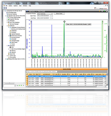The width and height of the screenshot is (111, 116).
Task: Open the CPU hardware node
Action: (x=12, y=47)
